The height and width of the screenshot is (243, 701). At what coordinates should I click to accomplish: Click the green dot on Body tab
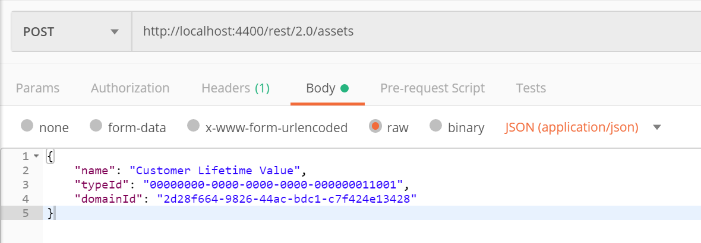344,88
